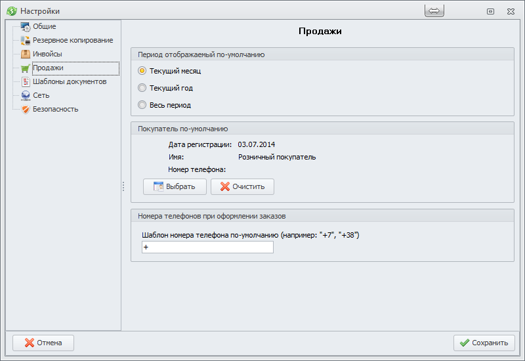
Task: Go to Шаблоны документов section
Action: pos(69,82)
